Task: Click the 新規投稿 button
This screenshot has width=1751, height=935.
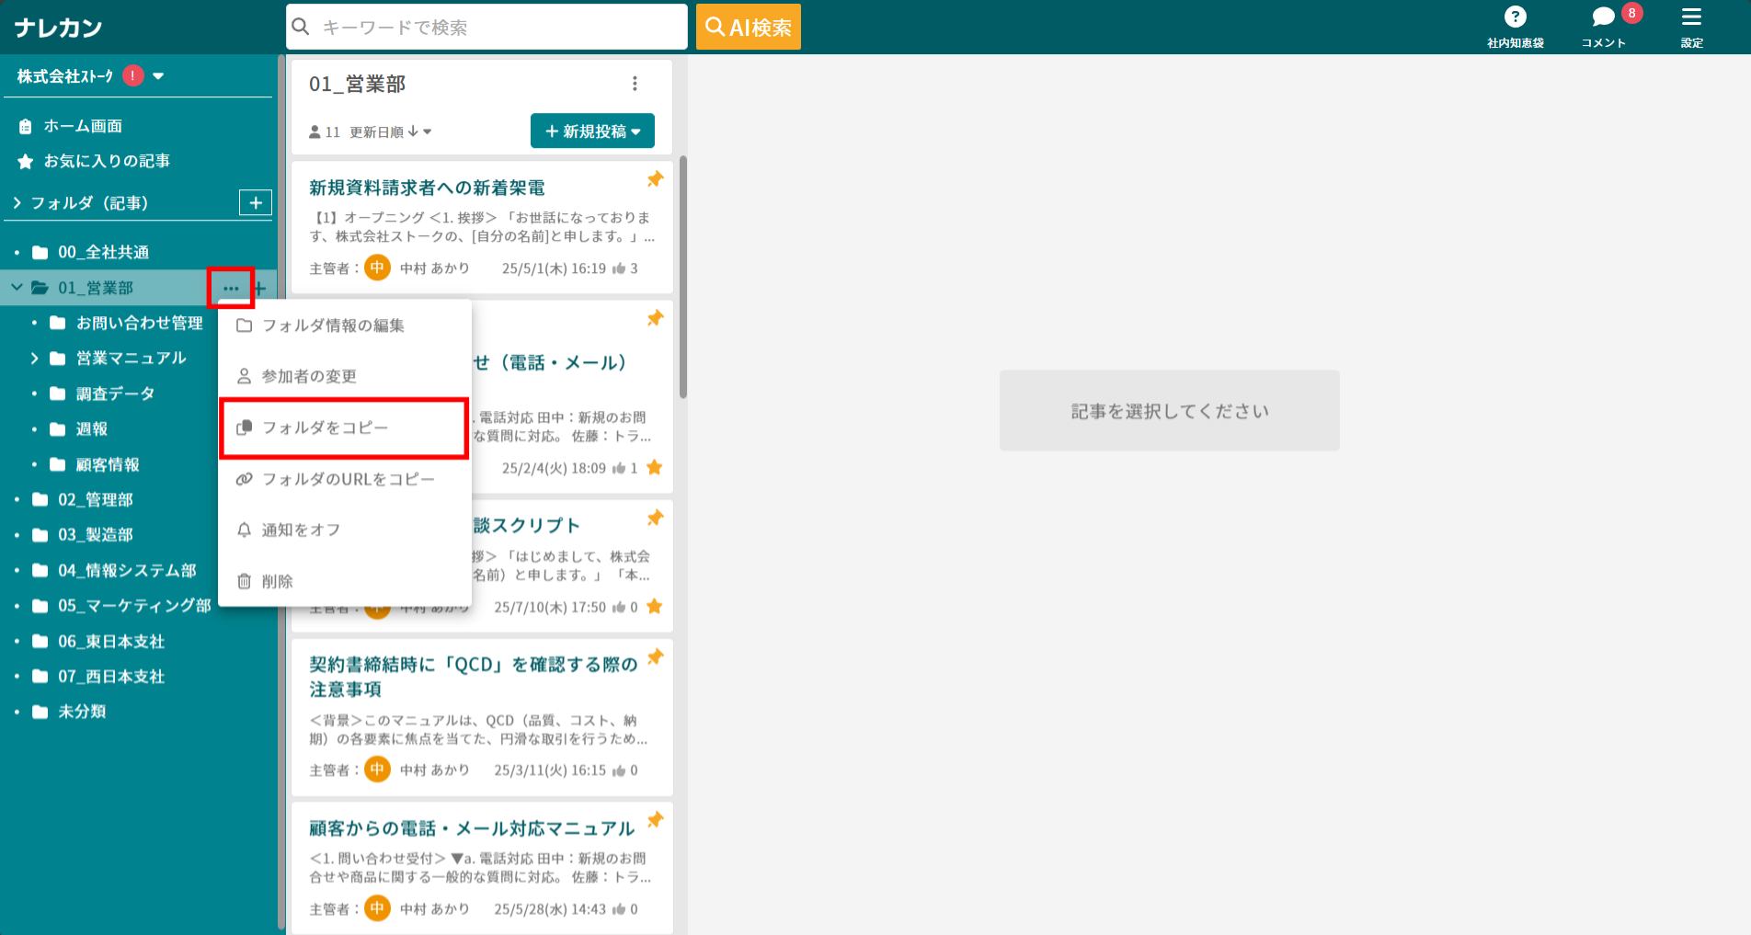Action: point(592,131)
